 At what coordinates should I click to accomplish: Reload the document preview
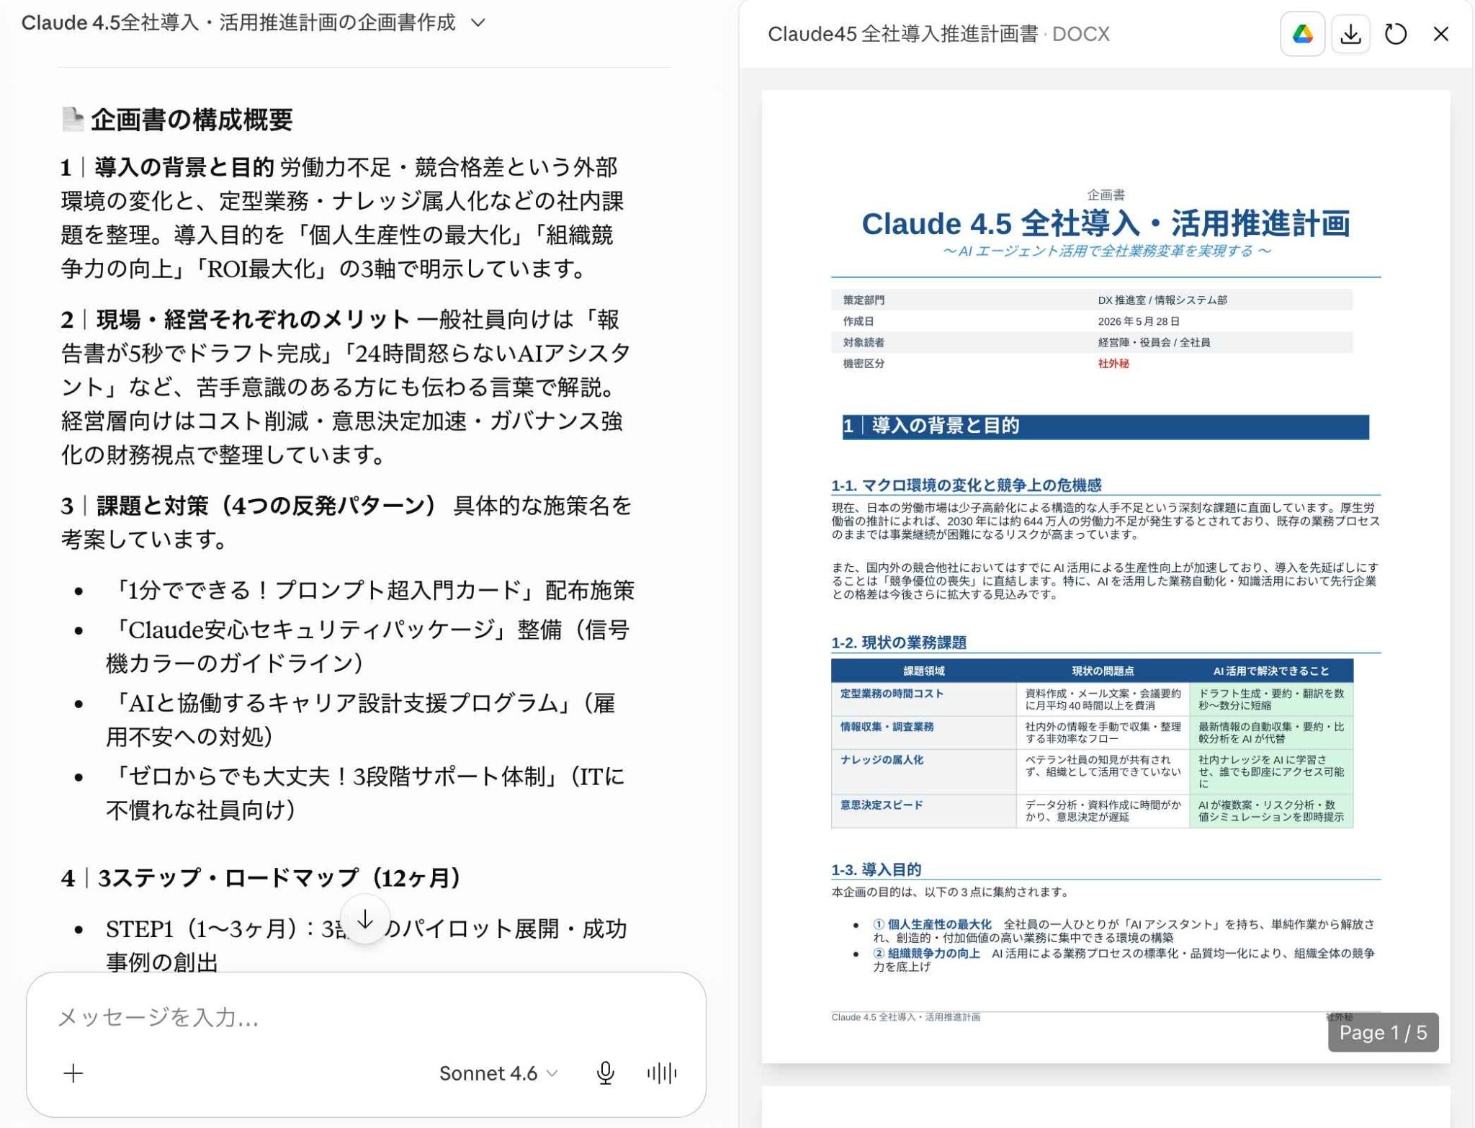[x=1395, y=34]
